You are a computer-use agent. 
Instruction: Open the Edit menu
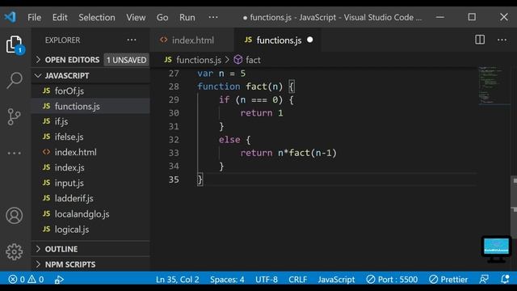(x=60, y=17)
